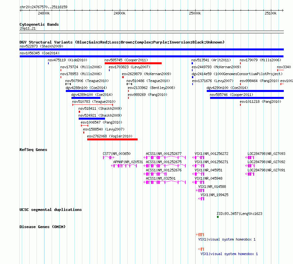Click esv989269 (Pang2010) variant label
The height and width of the screenshot is (264, 293).
[x=147, y=95]
